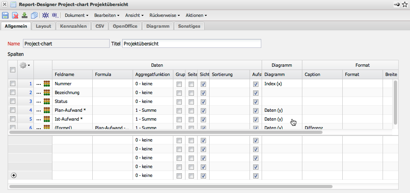410x193 pixels.
Task: Open the Dokument dropdown menu
Action: click(x=77, y=15)
